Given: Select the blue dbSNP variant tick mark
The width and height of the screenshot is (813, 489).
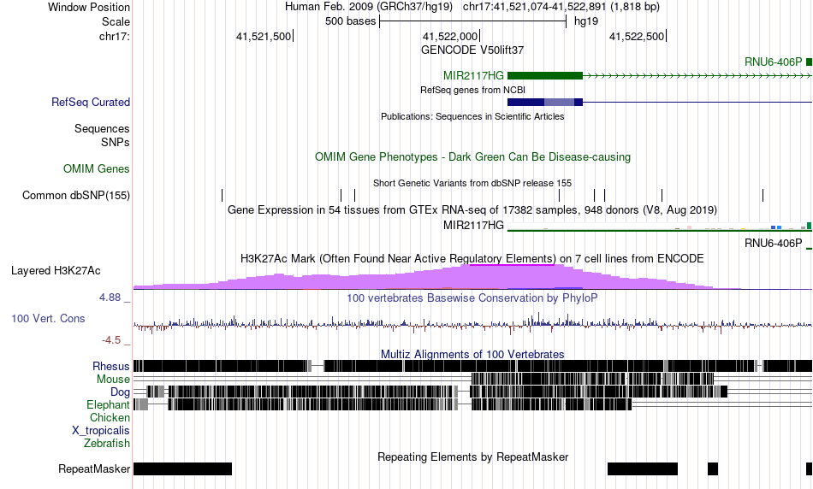Looking at the screenshot, I should coord(559,195).
